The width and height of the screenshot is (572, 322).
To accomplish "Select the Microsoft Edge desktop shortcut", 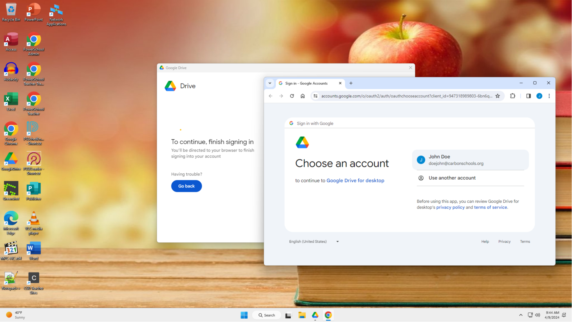I will 11,224.
